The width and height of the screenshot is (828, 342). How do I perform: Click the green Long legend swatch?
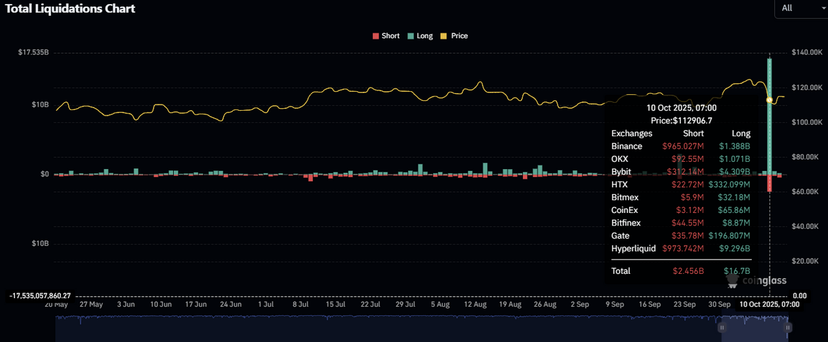tap(411, 36)
